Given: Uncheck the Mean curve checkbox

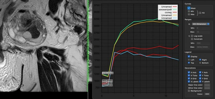Looking at the screenshot, I should (x=189, y=8).
